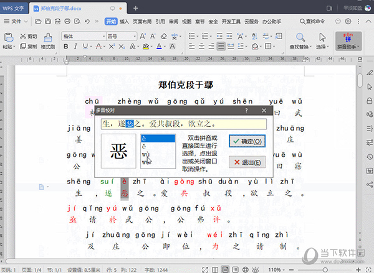
Task: Click the Cut scissors button
Action: 29,36
